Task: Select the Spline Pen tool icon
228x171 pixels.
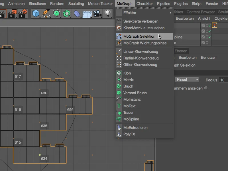Action: (46, 13)
